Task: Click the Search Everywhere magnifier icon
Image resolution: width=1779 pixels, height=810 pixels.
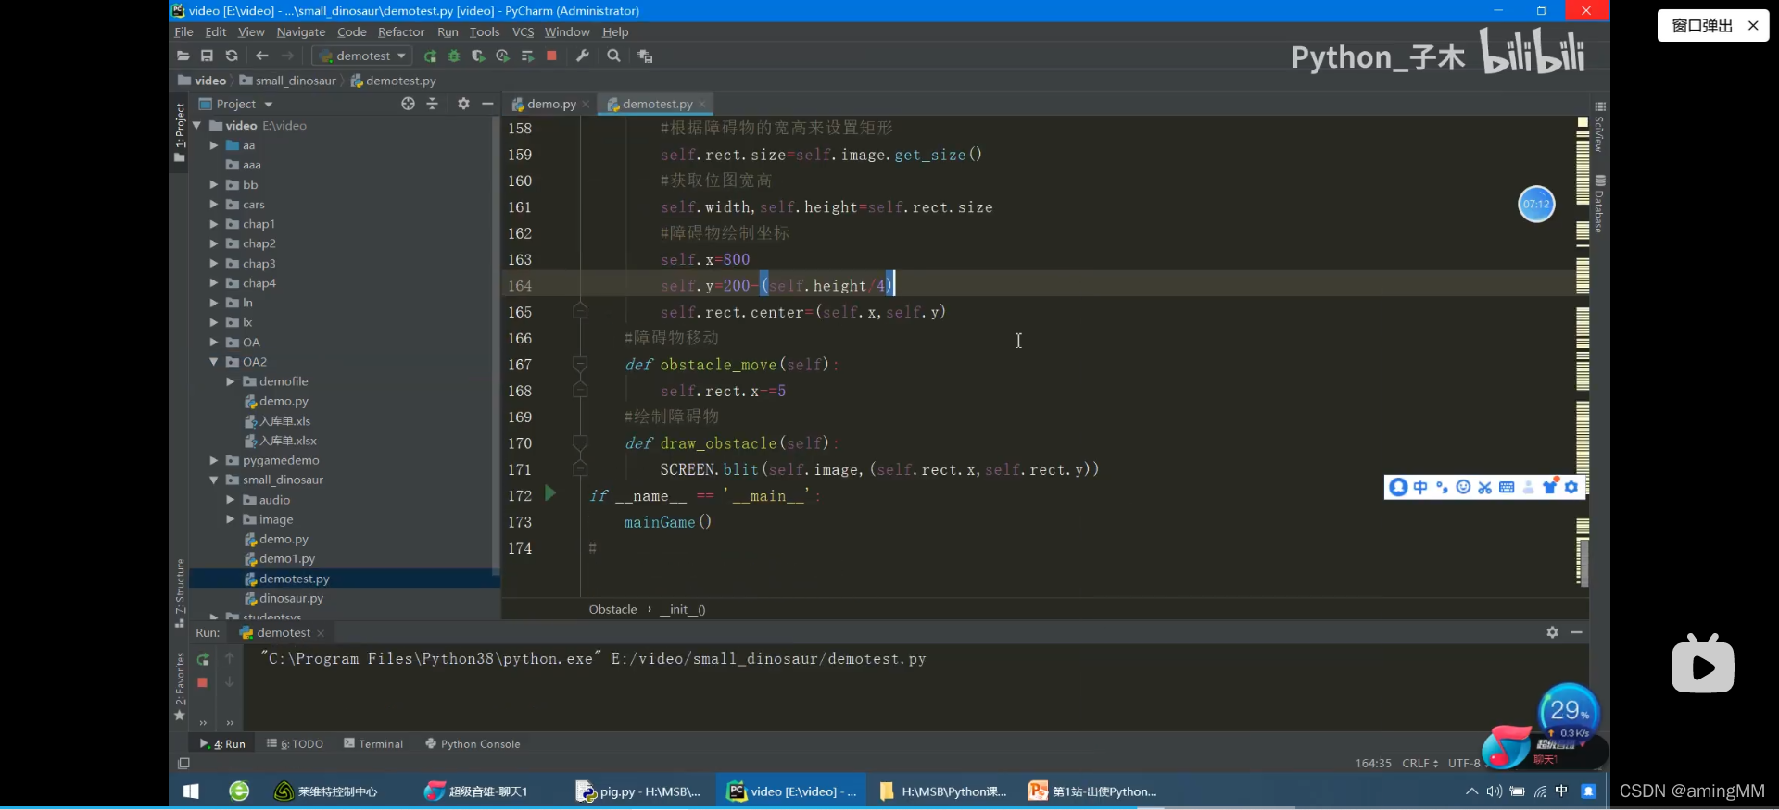Action: tap(613, 56)
